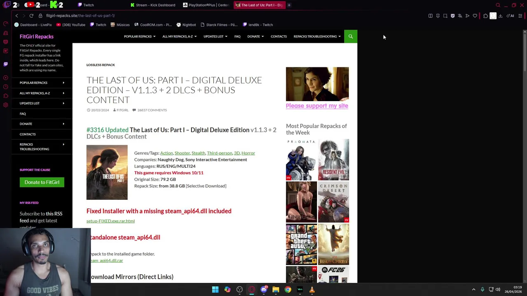Viewport: 527px width, 296px height.
Task: Open Discord from Windows taskbar
Action: 264,289
